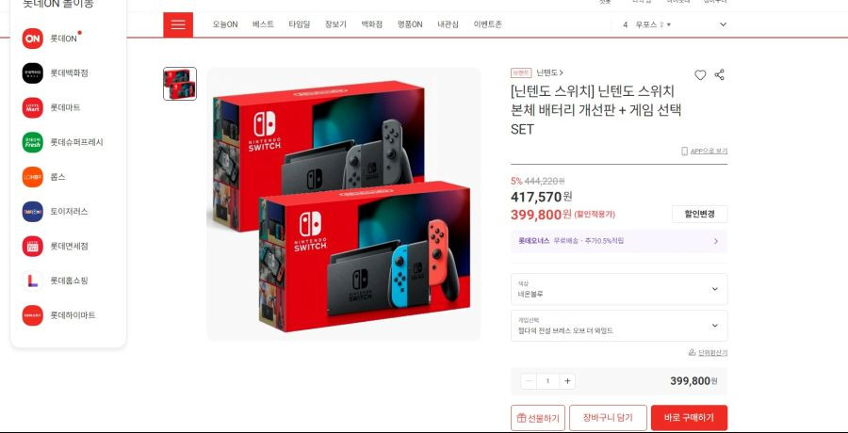Go to 롯데마트 via its Mart icon
The width and height of the screenshot is (848, 433).
[32, 107]
